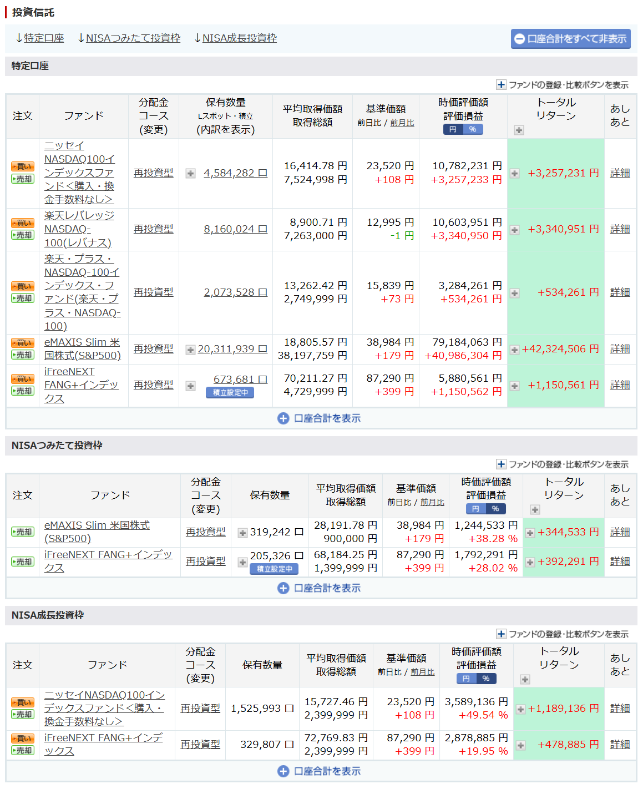The width and height of the screenshot is (643, 789).
Task: Expand holdings breakdown for ニッセイNASDAQ100 in 特定口座
Action: point(190,173)
